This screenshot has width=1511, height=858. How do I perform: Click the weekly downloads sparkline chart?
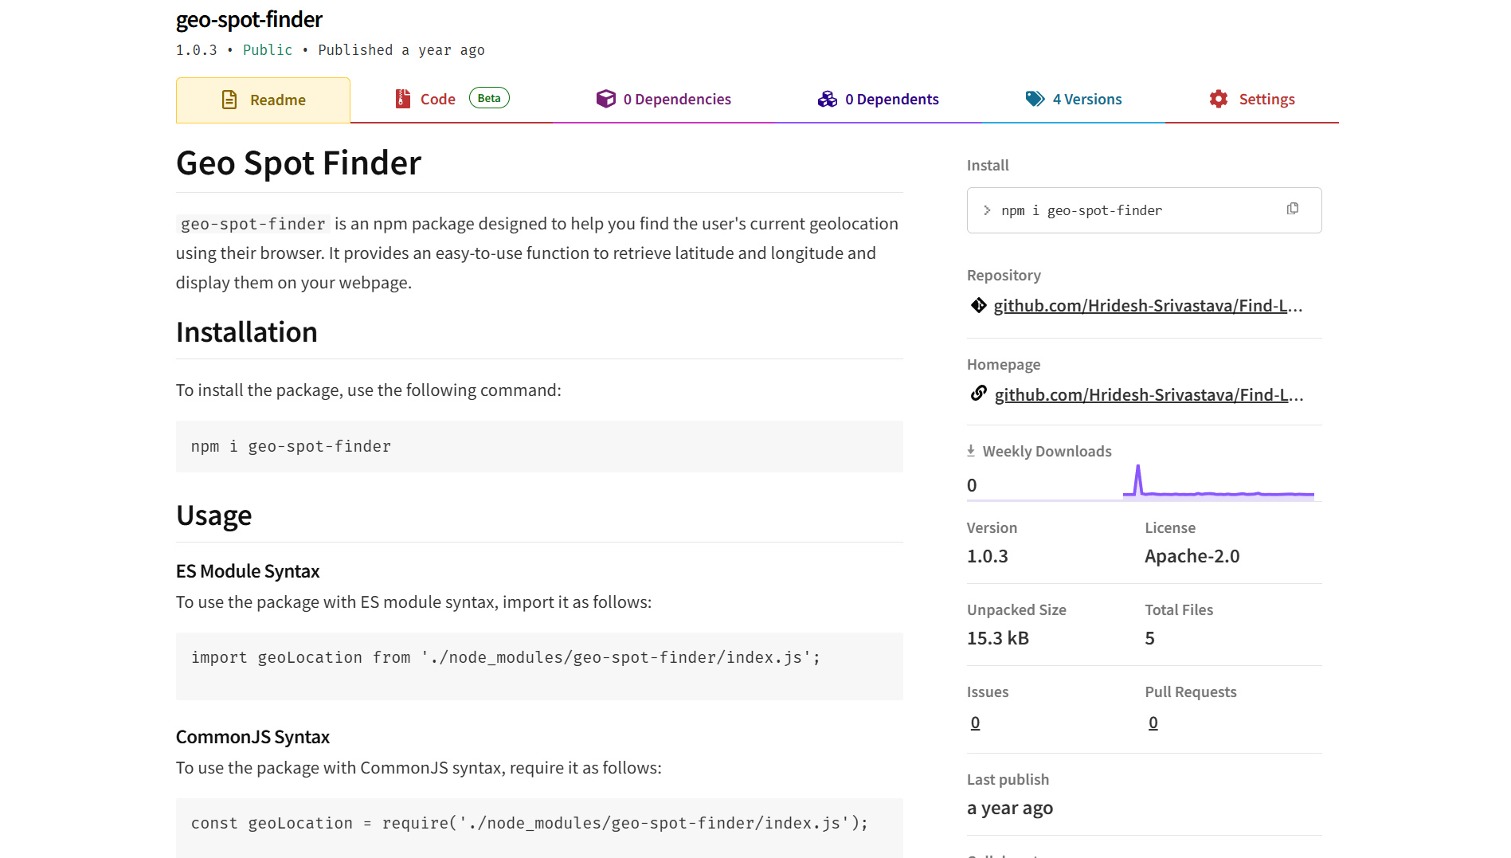1218,483
